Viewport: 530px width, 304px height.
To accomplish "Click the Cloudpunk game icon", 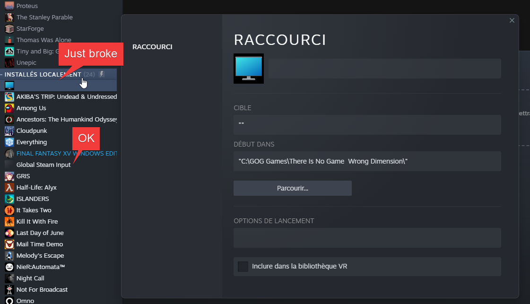I will [x=9, y=130].
